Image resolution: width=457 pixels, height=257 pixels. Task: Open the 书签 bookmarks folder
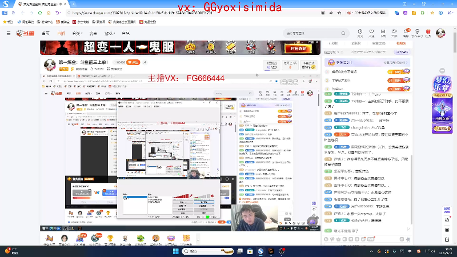pyautogui.click(x=8, y=22)
